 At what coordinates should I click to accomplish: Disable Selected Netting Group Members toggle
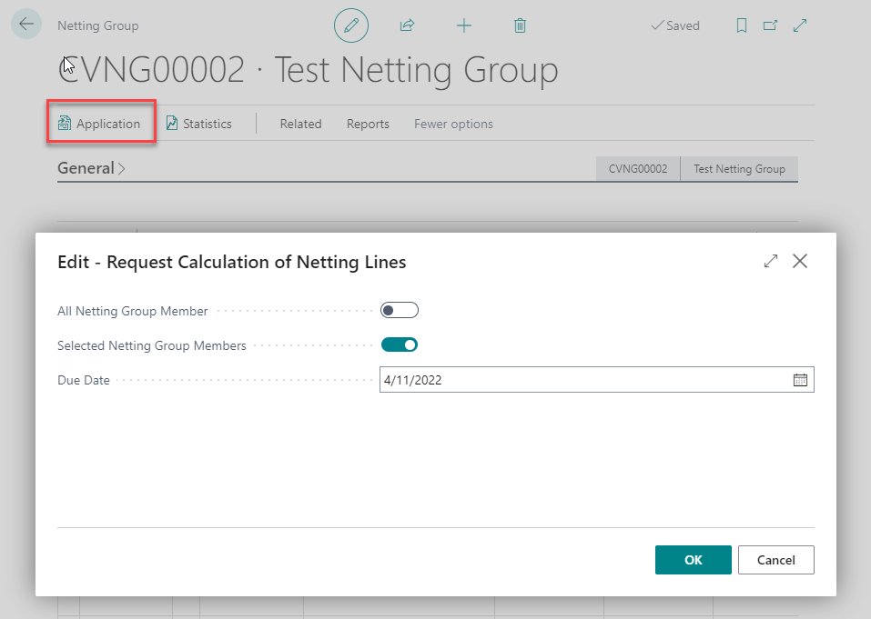[x=399, y=344]
